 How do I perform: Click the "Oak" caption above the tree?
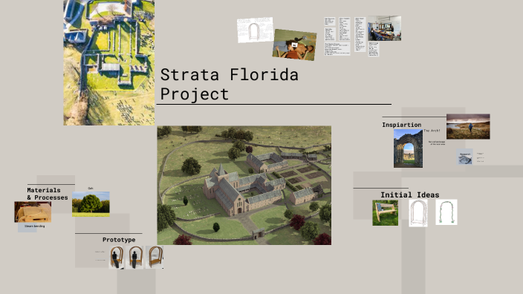91,189
